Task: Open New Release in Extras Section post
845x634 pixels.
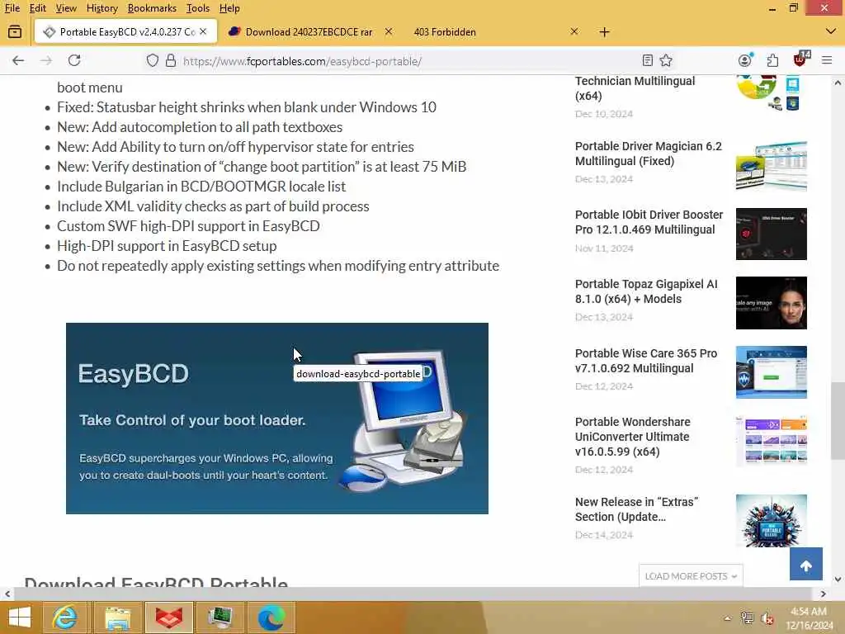Action: click(636, 509)
